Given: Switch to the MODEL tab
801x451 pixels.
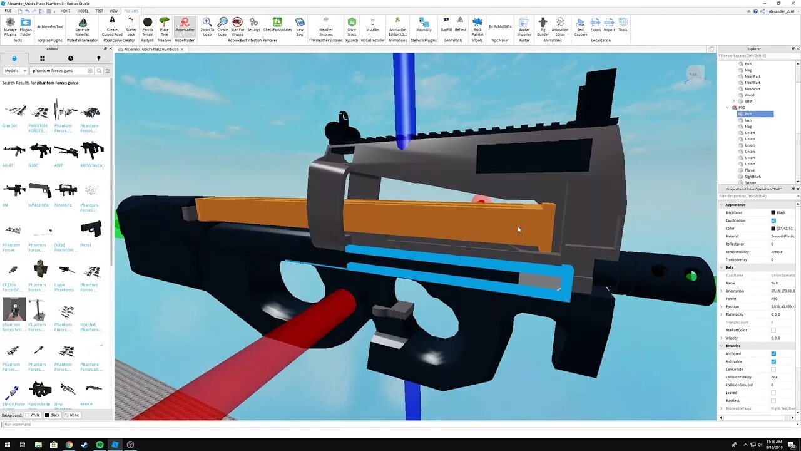Looking at the screenshot, I should [x=83, y=11].
